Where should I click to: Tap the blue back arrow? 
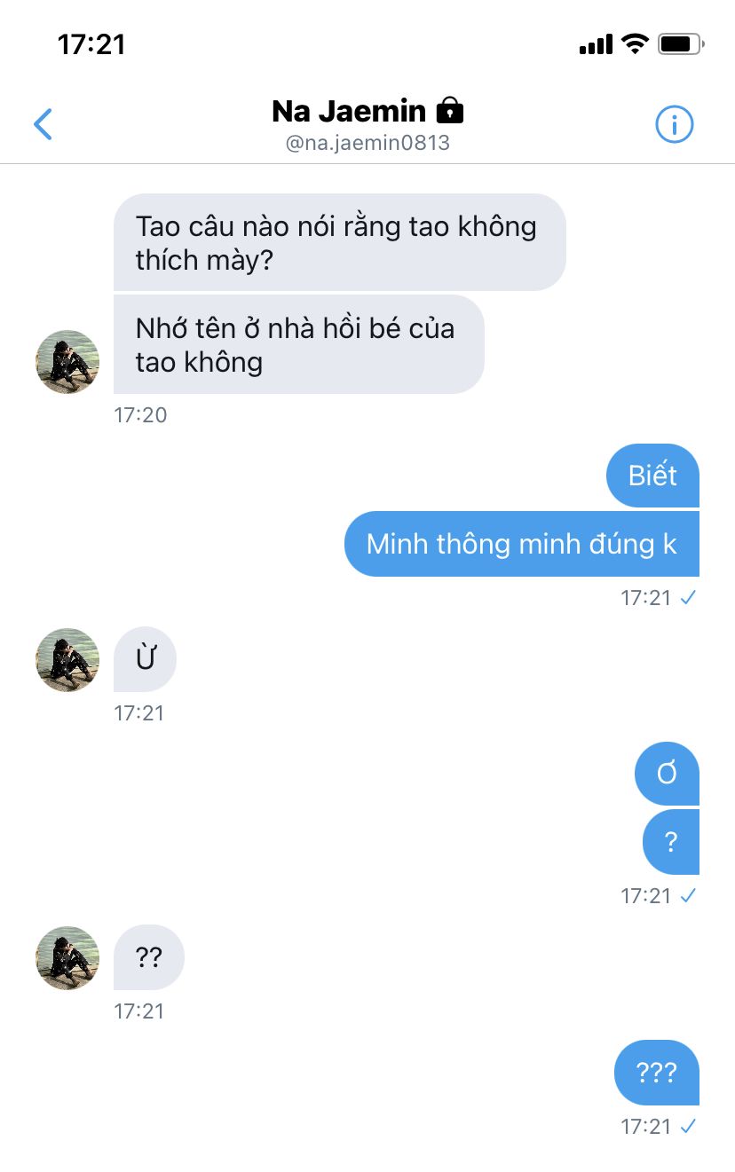[x=43, y=124]
